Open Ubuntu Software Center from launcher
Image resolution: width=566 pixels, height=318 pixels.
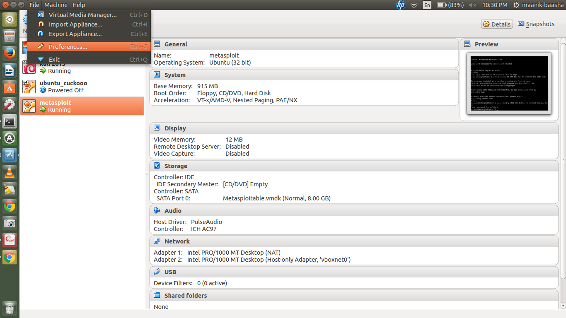[x=10, y=87]
